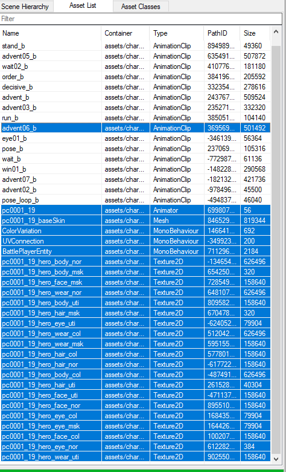
Task: Sort by the PathID column header
Action: click(x=222, y=33)
